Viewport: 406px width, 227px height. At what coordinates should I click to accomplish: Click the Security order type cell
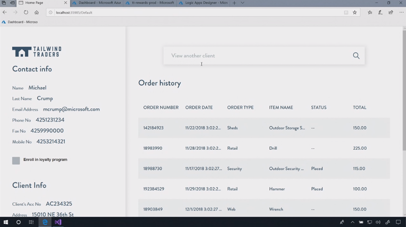pos(235,168)
